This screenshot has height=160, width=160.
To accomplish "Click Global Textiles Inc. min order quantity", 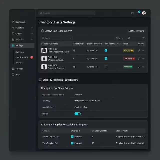I will (x=93, y=137).
